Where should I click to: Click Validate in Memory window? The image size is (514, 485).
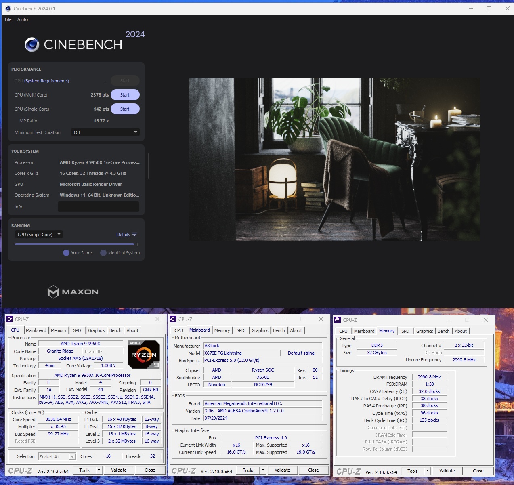tap(447, 471)
